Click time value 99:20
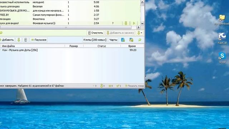This screenshot has height=129, width=229. pyautogui.click(x=133, y=50)
